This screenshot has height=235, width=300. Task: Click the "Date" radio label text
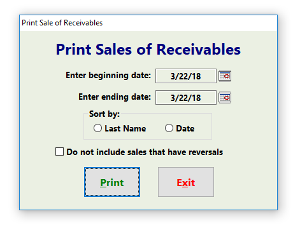click(185, 128)
